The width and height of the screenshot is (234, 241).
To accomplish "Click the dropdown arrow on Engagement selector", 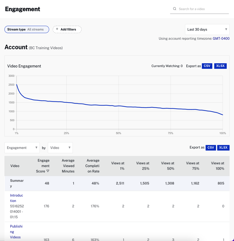I will click(x=36, y=147).
